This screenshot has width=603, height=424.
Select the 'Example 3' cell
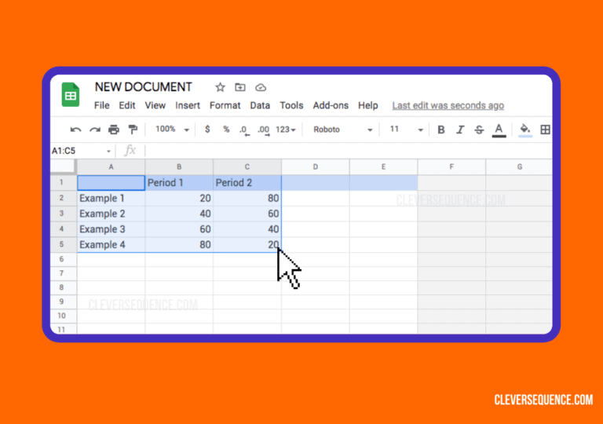pyautogui.click(x=111, y=229)
